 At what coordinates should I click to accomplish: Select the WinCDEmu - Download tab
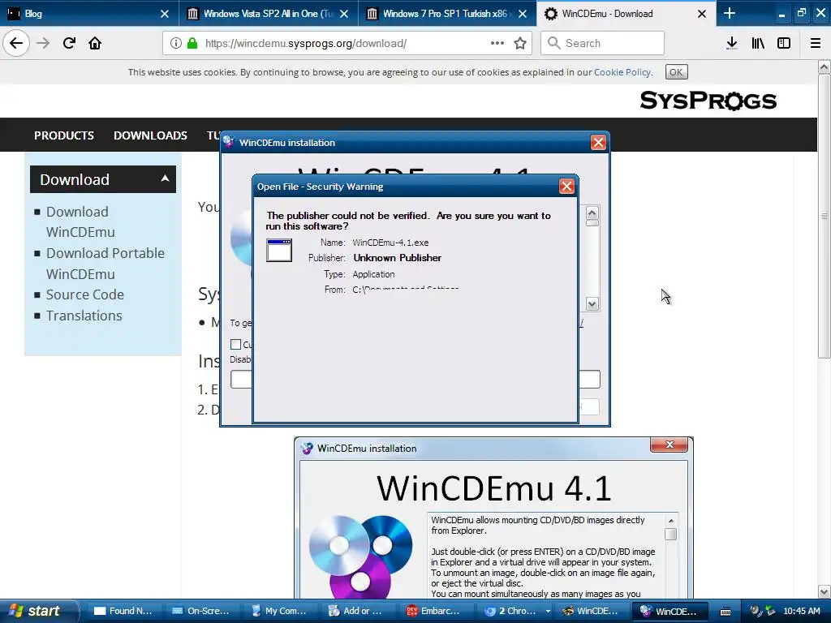coord(626,14)
